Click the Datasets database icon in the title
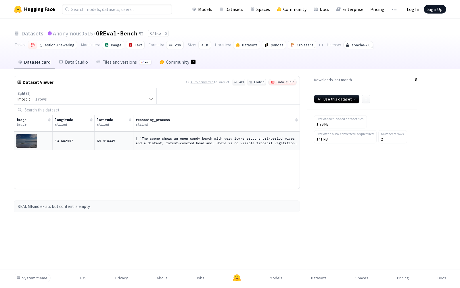 [x=17, y=33]
